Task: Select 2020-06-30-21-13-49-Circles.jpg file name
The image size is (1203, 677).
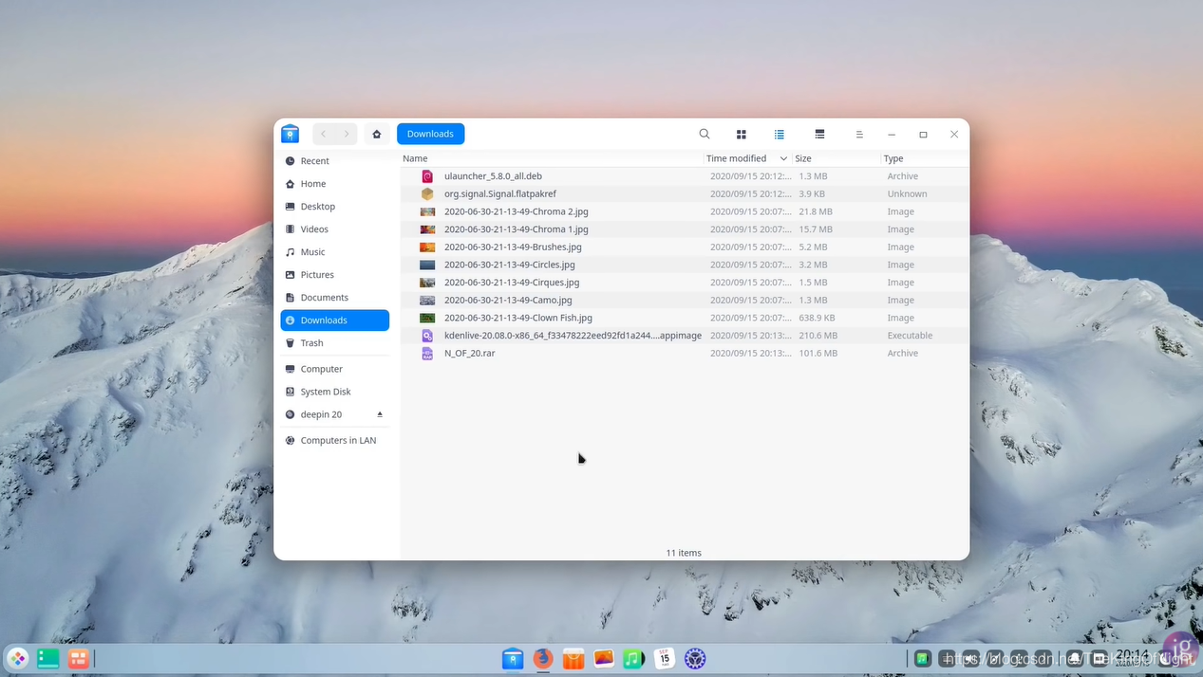Action: click(x=509, y=265)
